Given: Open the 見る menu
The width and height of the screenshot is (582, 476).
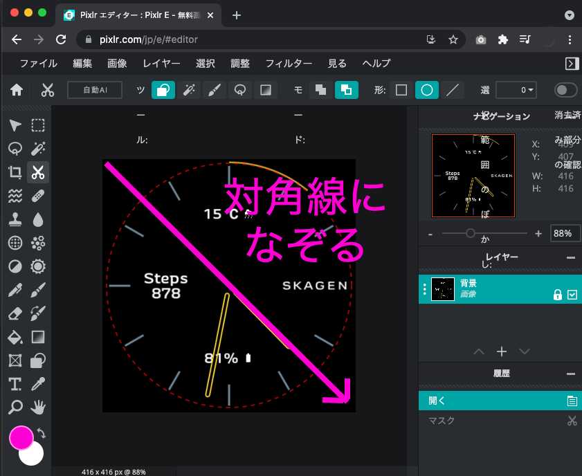Looking at the screenshot, I should (337, 64).
